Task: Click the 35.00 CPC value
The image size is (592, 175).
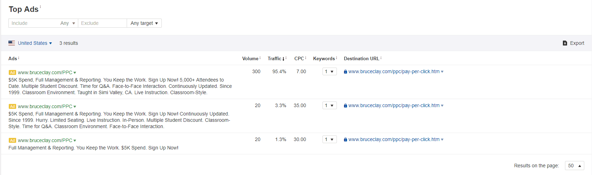Action: (x=300, y=105)
